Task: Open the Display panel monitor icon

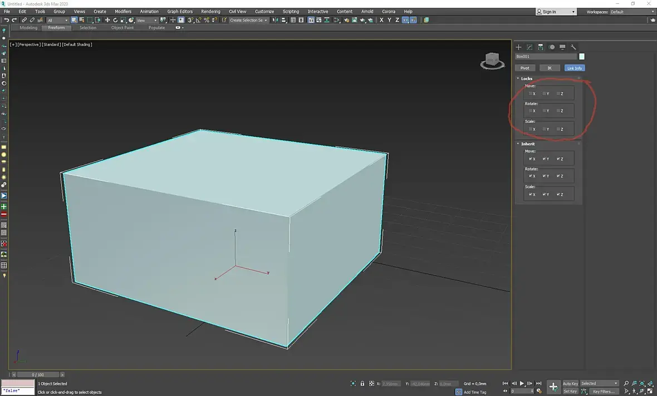Action: (x=562, y=47)
